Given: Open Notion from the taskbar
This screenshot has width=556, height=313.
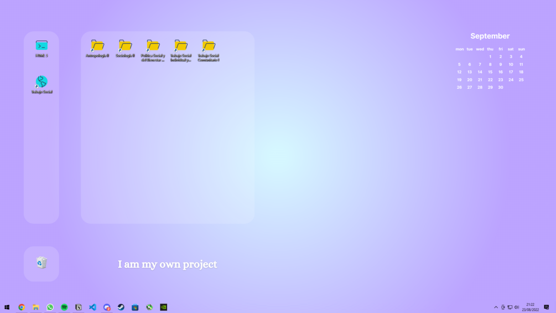Looking at the screenshot, I should (79, 307).
